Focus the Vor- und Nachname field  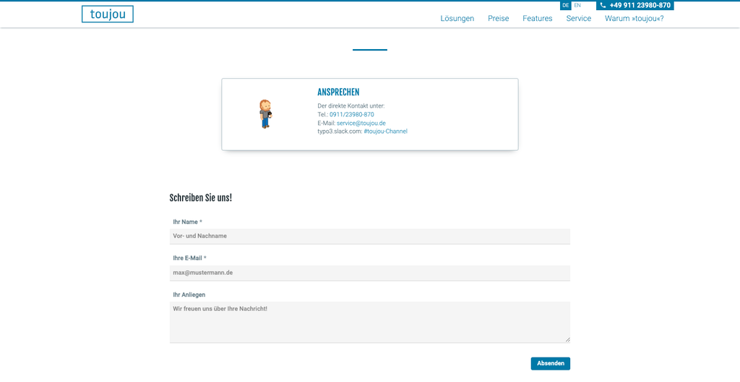pyautogui.click(x=369, y=236)
